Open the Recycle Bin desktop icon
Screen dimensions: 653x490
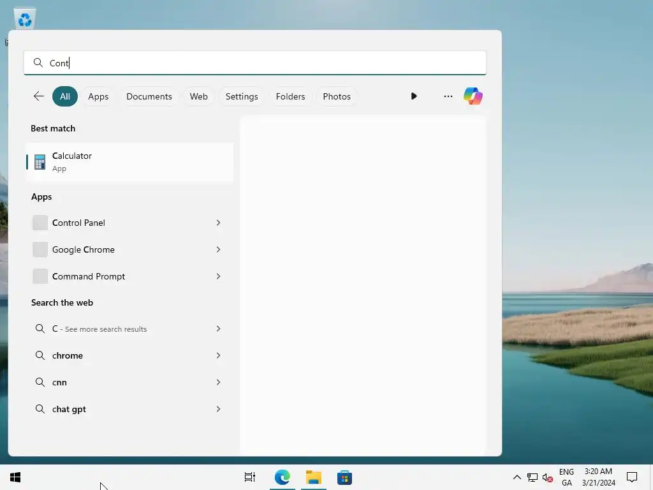pos(25,19)
